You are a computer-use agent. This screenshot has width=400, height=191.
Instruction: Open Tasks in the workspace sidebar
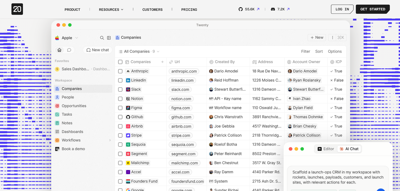tap(83, 114)
